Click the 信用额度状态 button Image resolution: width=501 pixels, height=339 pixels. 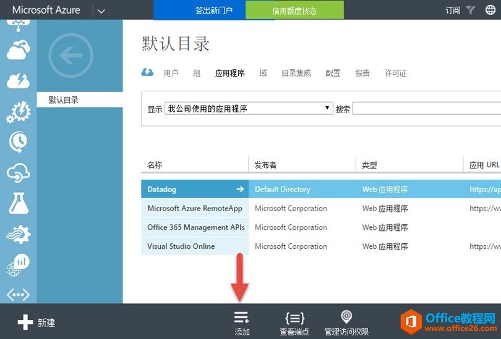point(294,10)
